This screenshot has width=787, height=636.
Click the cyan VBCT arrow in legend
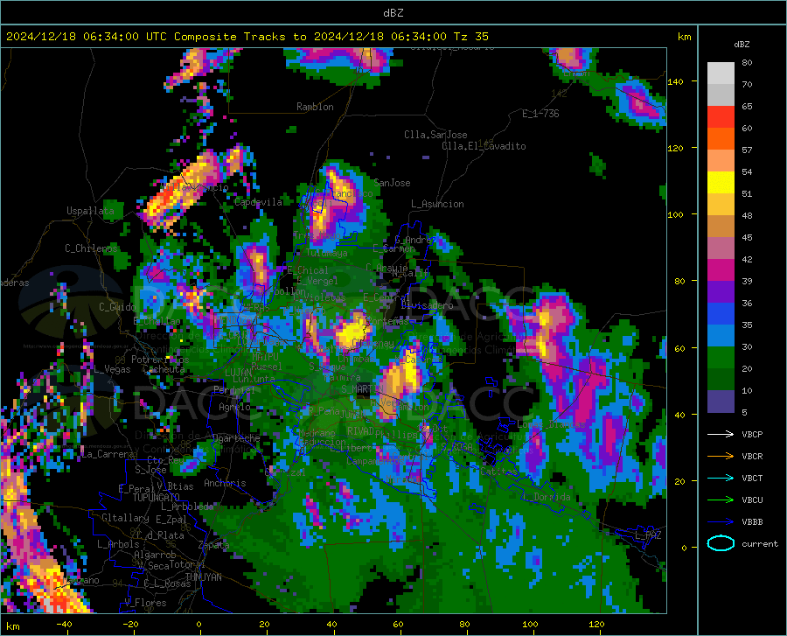pos(721,478)
